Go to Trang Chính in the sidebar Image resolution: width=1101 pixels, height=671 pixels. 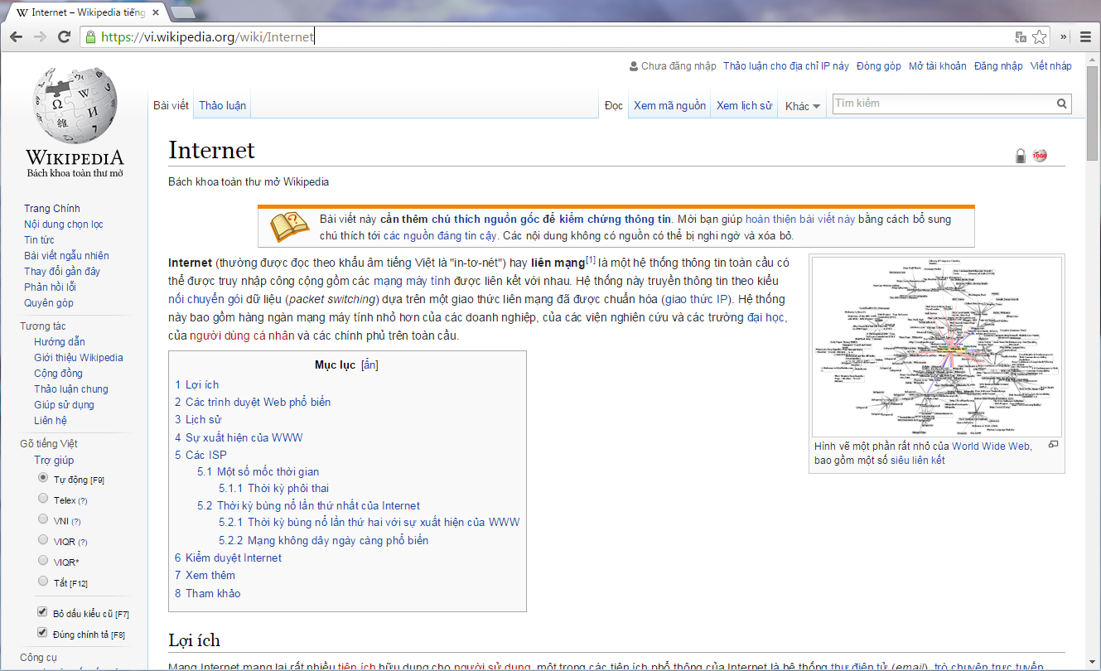[52, 208]
